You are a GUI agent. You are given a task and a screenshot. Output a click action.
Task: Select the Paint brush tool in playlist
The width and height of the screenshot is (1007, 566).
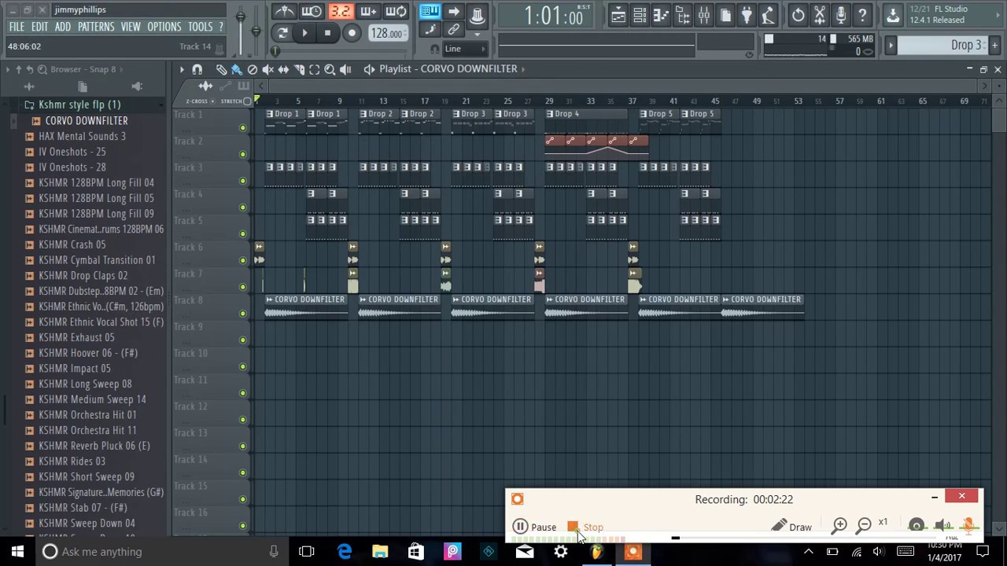pos(237,69)
